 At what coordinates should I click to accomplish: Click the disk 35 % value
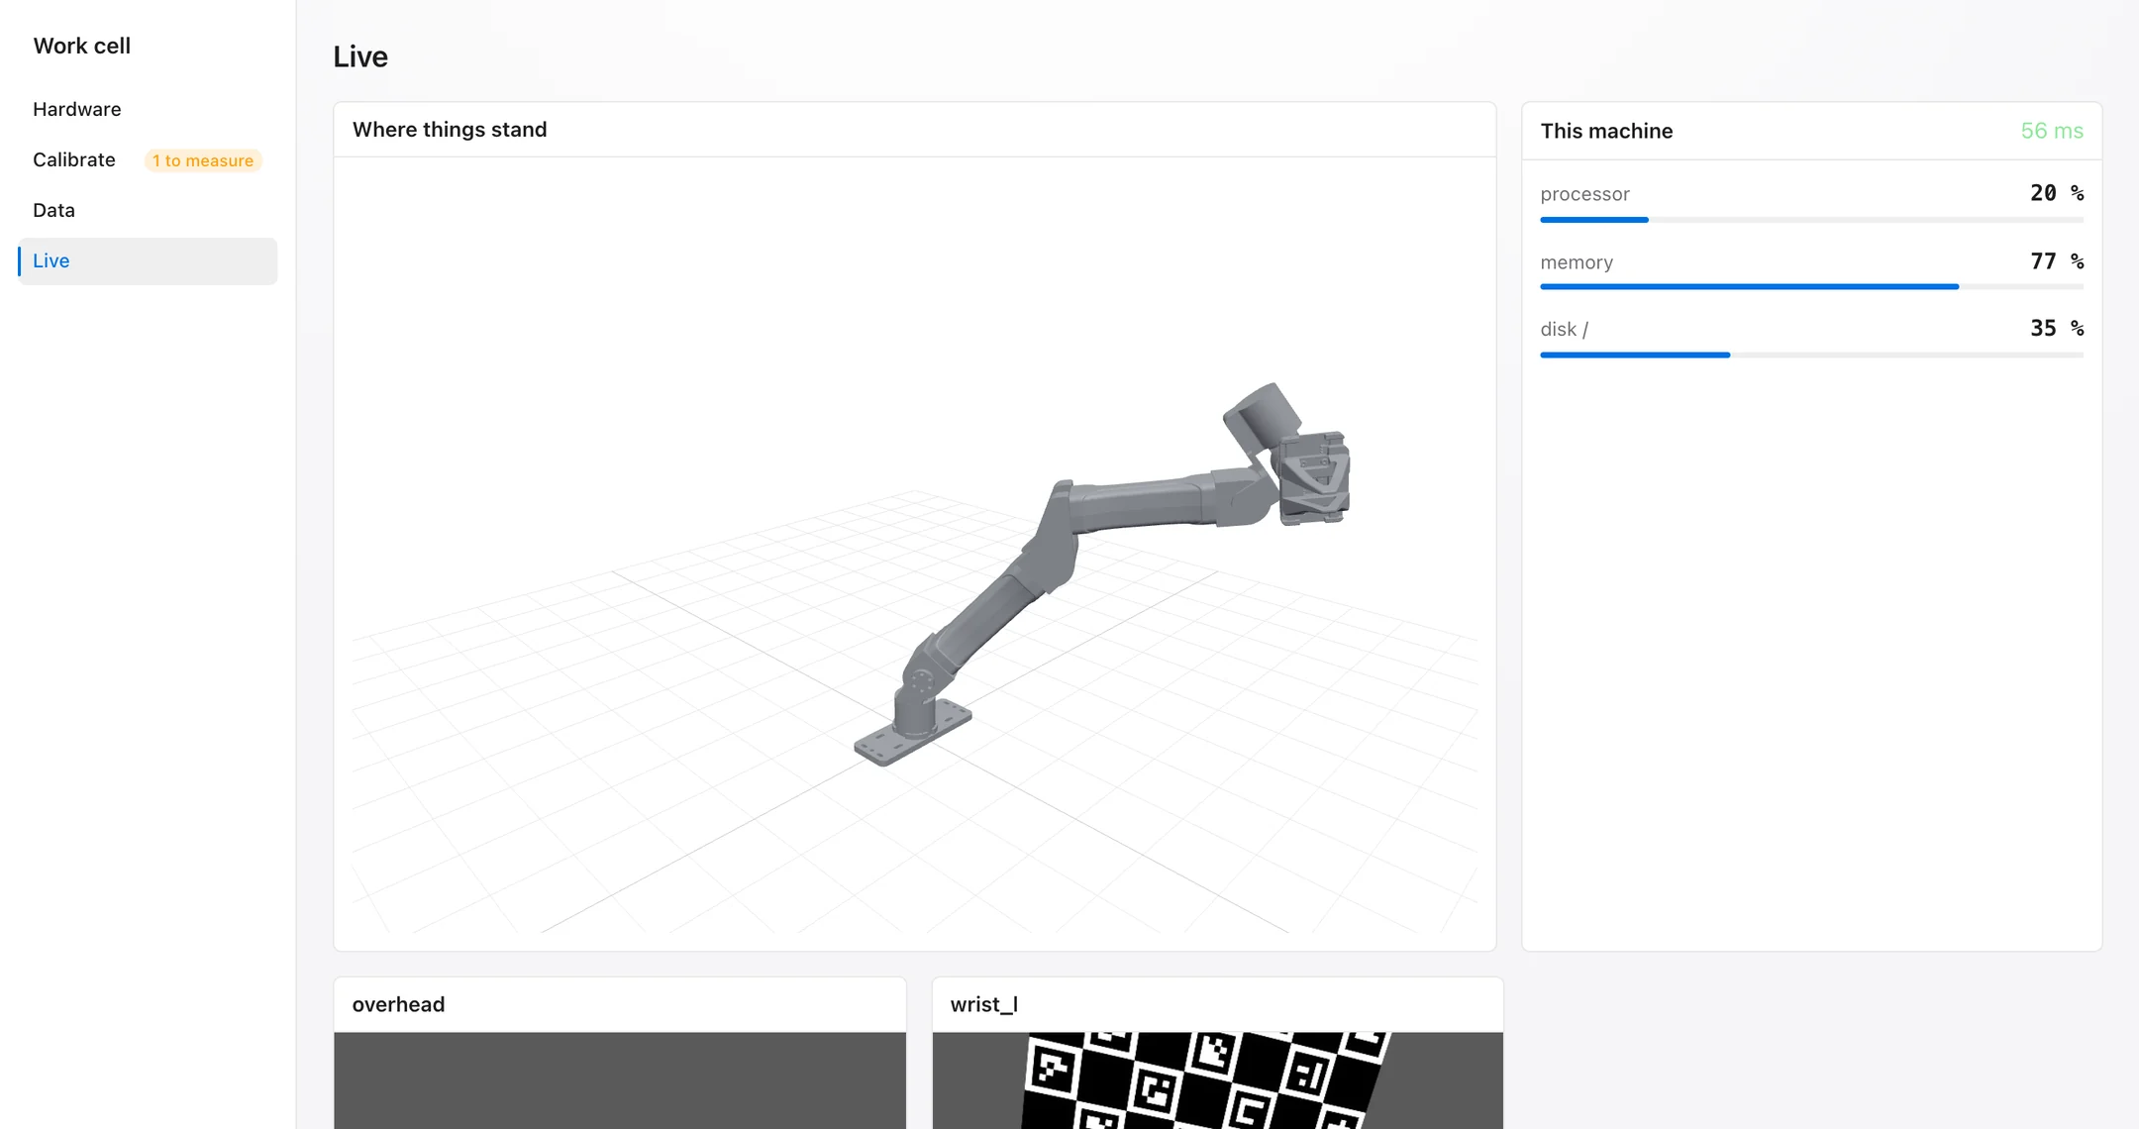pos(2057,329)
